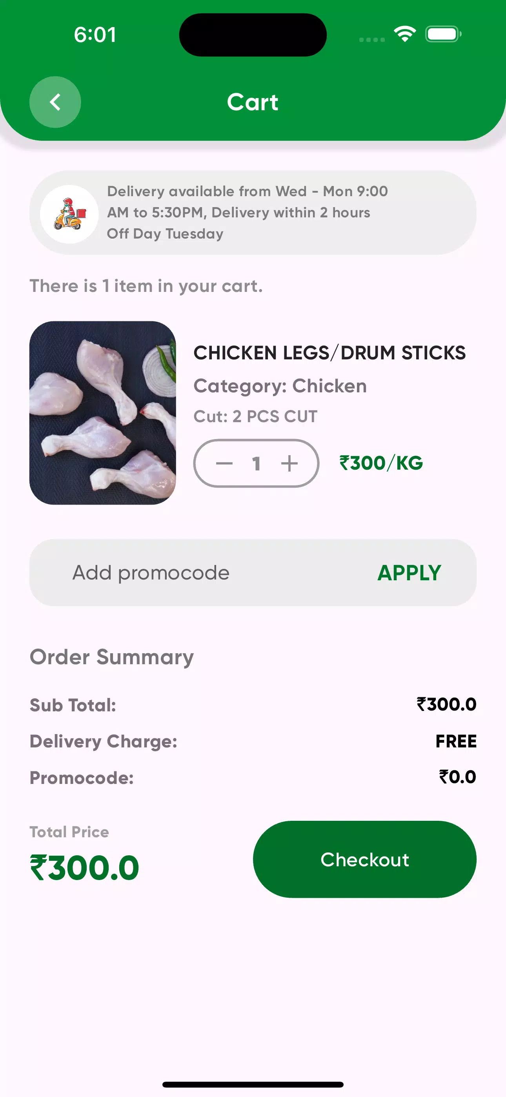
Task: Tap the FREE delivery charge label
Action: tap(456, 742)
